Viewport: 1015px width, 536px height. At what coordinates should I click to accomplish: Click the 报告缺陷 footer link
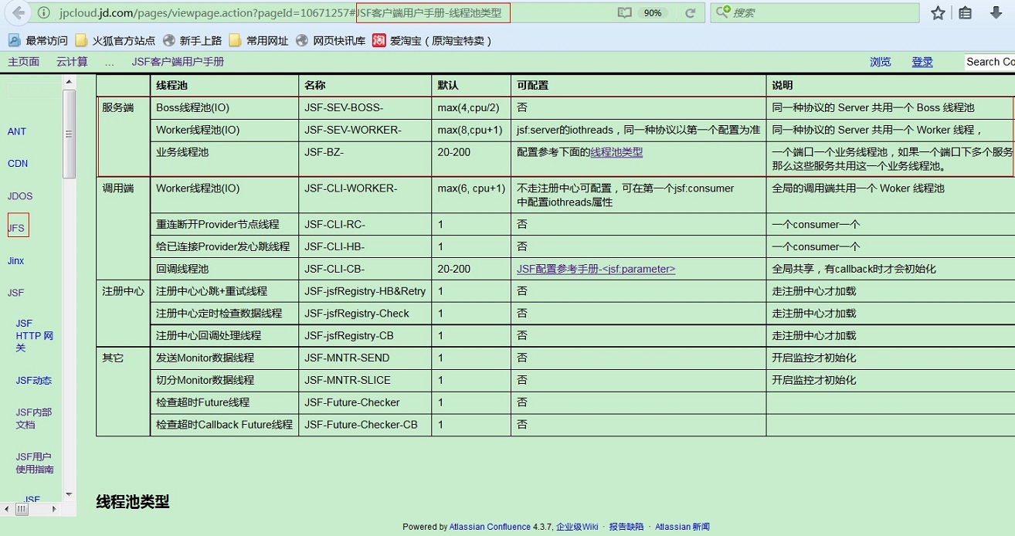coord(626,527)
